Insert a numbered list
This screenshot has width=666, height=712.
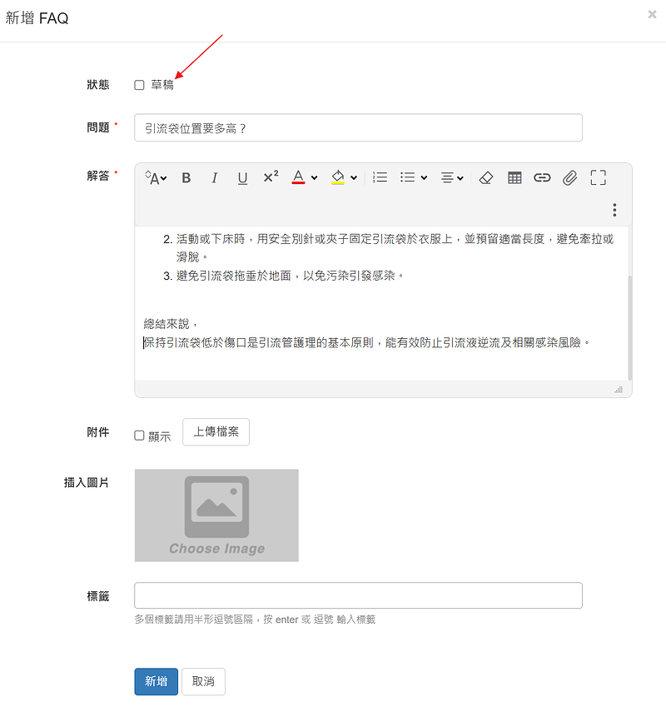coord(380,177)
